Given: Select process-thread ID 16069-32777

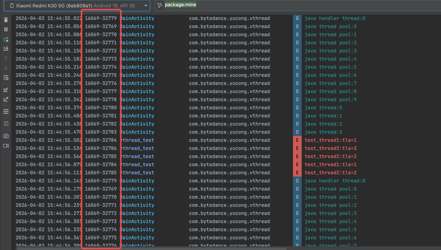Looking at the screenshot, I should pos(101,92).
